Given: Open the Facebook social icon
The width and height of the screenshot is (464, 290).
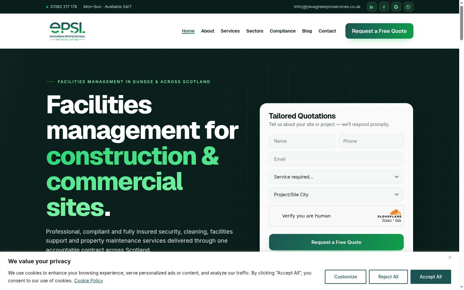Looking at the screenshot, I should point(384,7).
